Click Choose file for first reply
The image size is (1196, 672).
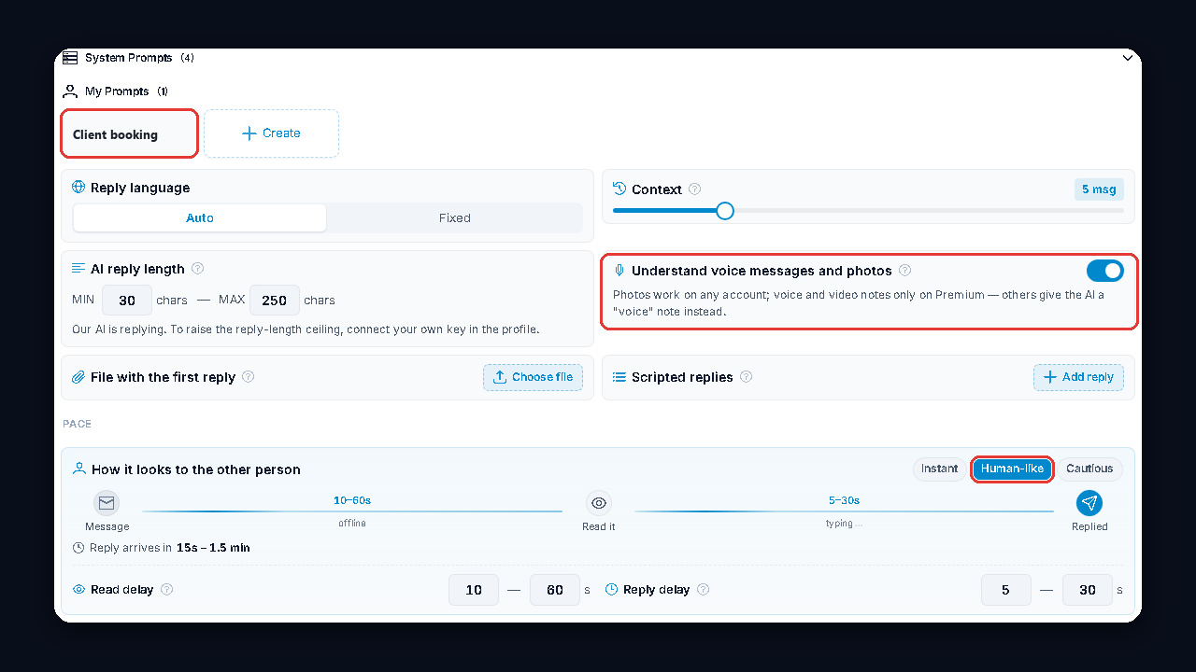click(x=533, y=377)
